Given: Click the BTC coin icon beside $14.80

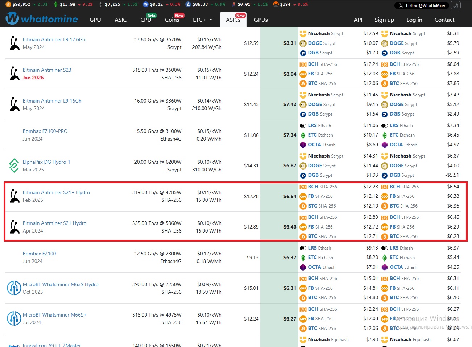Looking at the screenshot, I should (303, 298).
